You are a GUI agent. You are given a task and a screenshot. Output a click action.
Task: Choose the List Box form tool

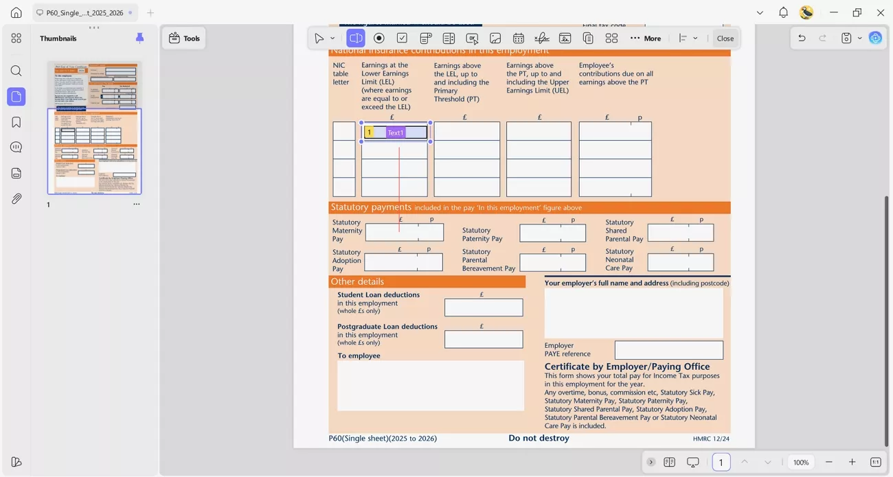(449, 38)
